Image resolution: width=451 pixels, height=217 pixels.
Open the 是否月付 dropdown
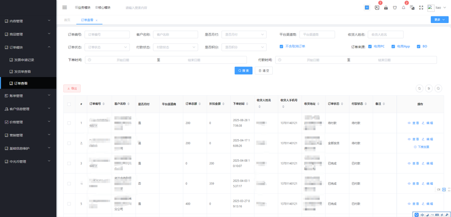click(244, 34)
